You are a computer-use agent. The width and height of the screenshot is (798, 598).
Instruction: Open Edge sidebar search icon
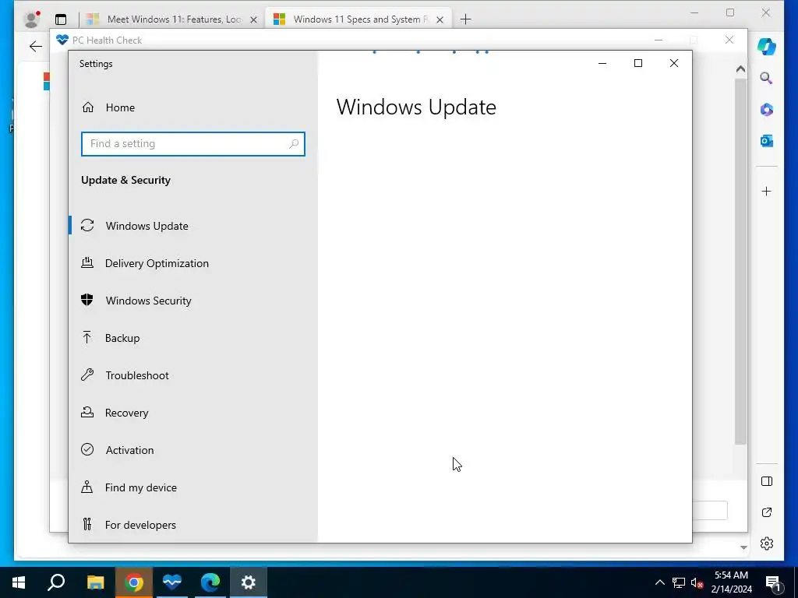point(767,79)
